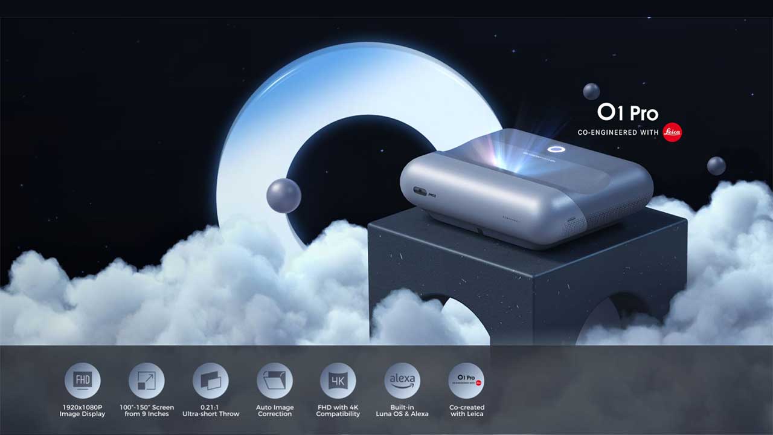This screenshot has width=773, height=435.
Task: Click the 4K compatibility icon
Action: pyautogui.click(x=338, y=381)
